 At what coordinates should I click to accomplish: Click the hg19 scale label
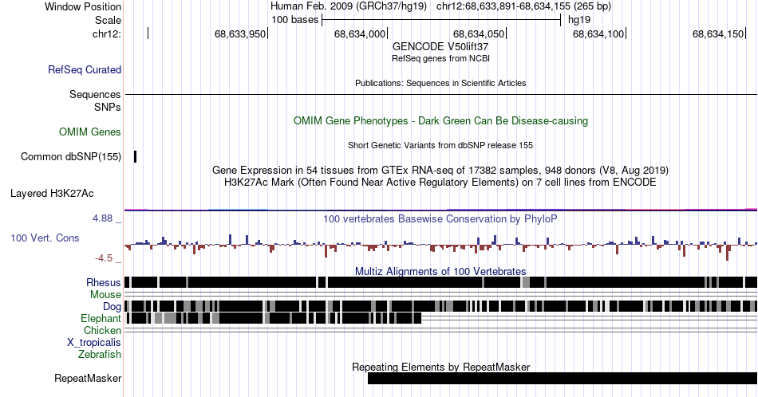[x=579, y=20]
